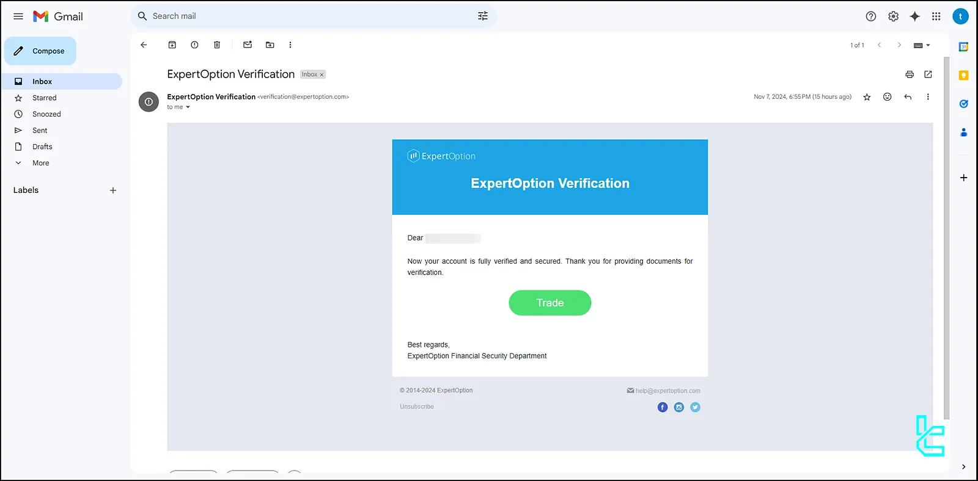The height and width of the screenshot is (481, 978).
Task: Open email in a new window
Action: (x=928, y=74)
